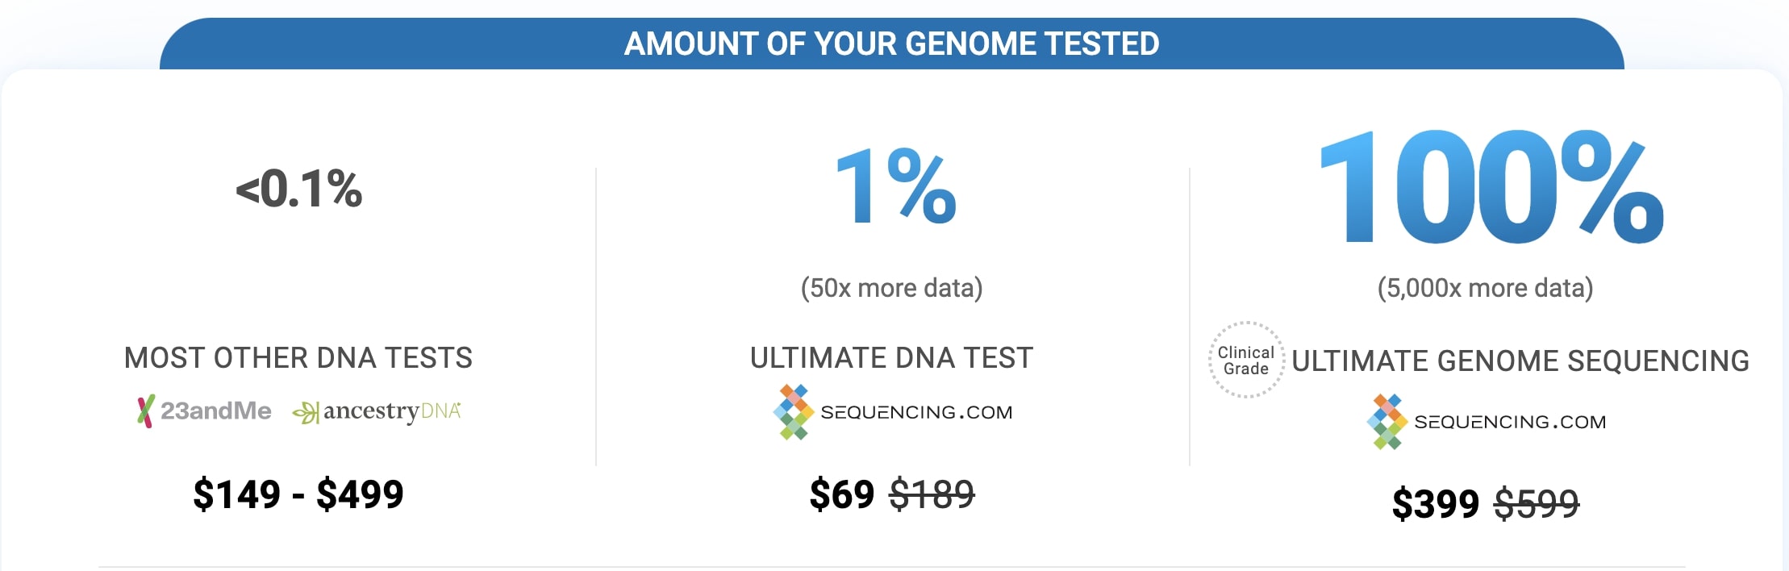Viewport: 1789px width, 571px height.
Task: Click the $399 sale price
Action: point(1435,504)
